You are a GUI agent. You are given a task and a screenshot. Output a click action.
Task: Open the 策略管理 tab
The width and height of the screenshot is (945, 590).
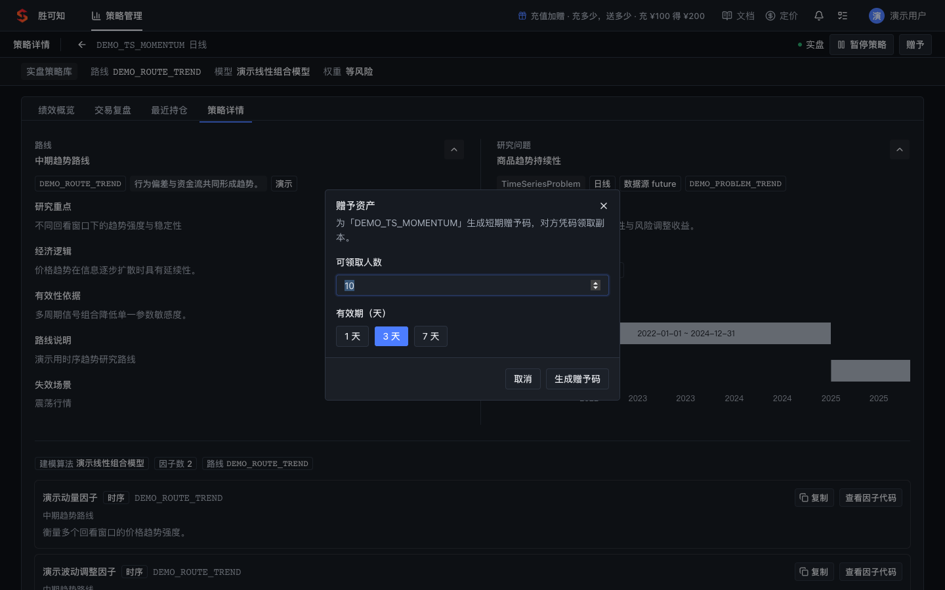(117, 16)
